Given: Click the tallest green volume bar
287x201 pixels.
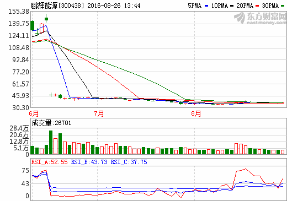Looking at the screenshot, I should tap(51, 142).
